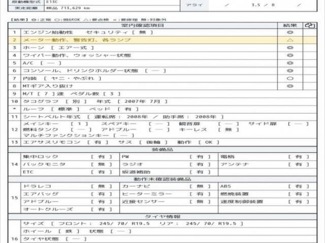This screenshot has width=325, height=243.
Task: Click the 713,629 km mileage value
Action: coord(75,8)
